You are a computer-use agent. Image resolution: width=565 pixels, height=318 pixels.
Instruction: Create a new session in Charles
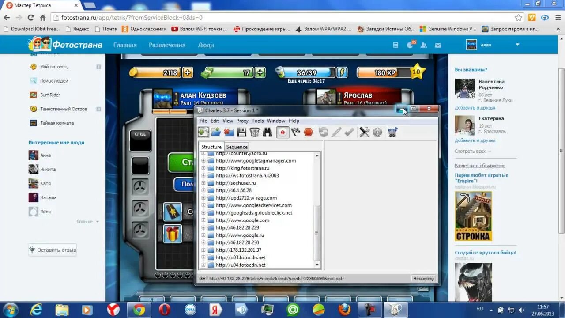coord(203,132)
